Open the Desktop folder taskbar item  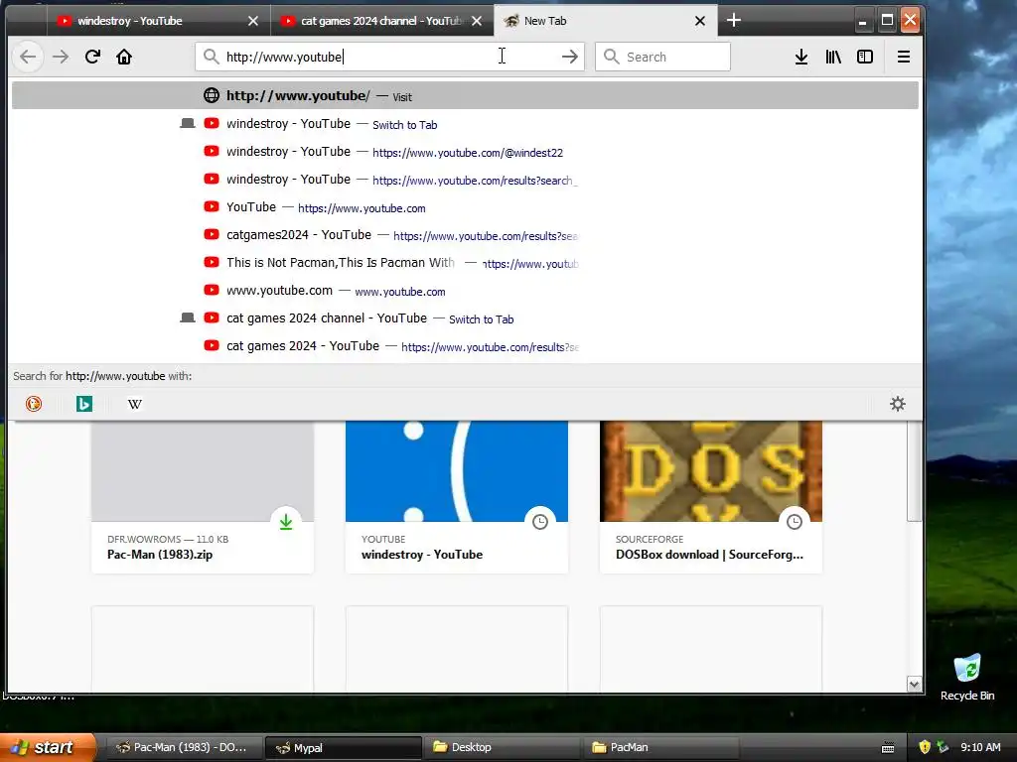(503, 747)
